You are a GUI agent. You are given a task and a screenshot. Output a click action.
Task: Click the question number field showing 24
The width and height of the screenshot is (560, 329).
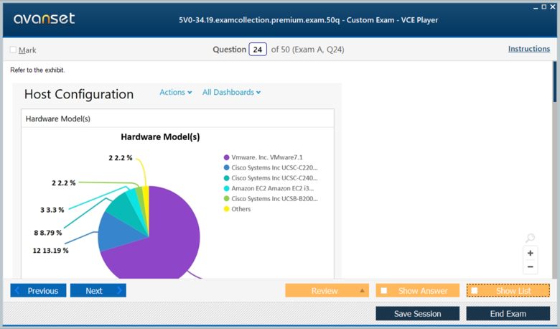[x=258, y=50]
